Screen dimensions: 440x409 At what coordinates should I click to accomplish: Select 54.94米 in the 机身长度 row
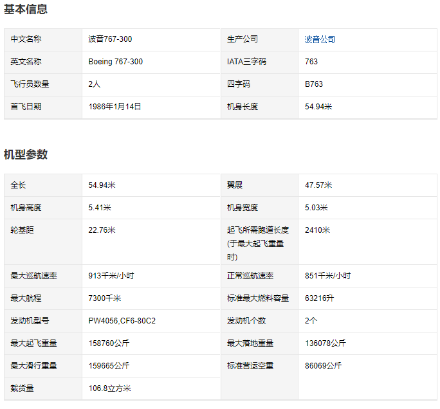[x=318, y=107]
